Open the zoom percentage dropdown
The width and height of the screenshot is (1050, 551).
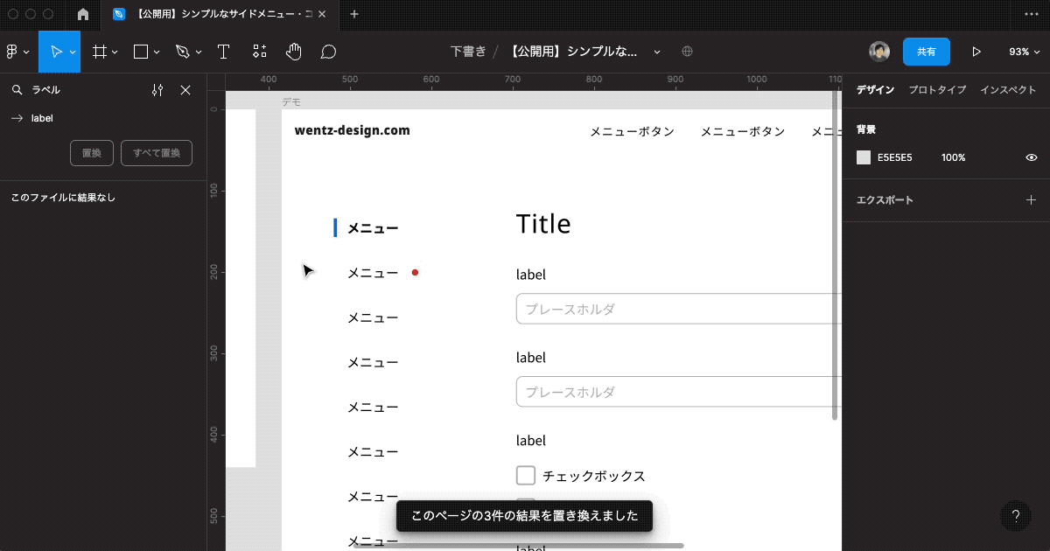tap(1024, 51)
